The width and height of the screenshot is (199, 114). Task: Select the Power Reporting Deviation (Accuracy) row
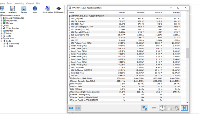point(124,92)
